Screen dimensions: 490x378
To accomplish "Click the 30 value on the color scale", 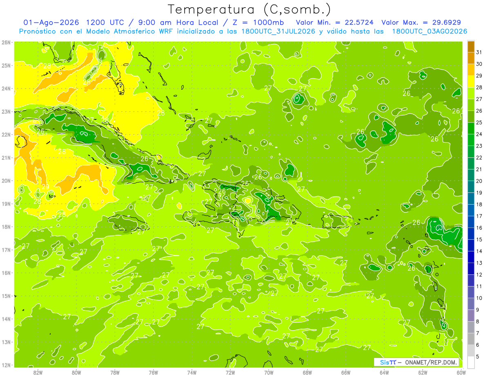I will coord(479,64).
